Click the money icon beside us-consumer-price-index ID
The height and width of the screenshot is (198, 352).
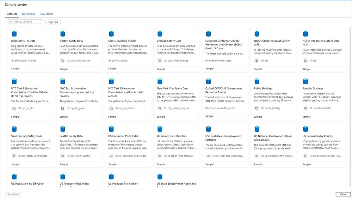111,156
